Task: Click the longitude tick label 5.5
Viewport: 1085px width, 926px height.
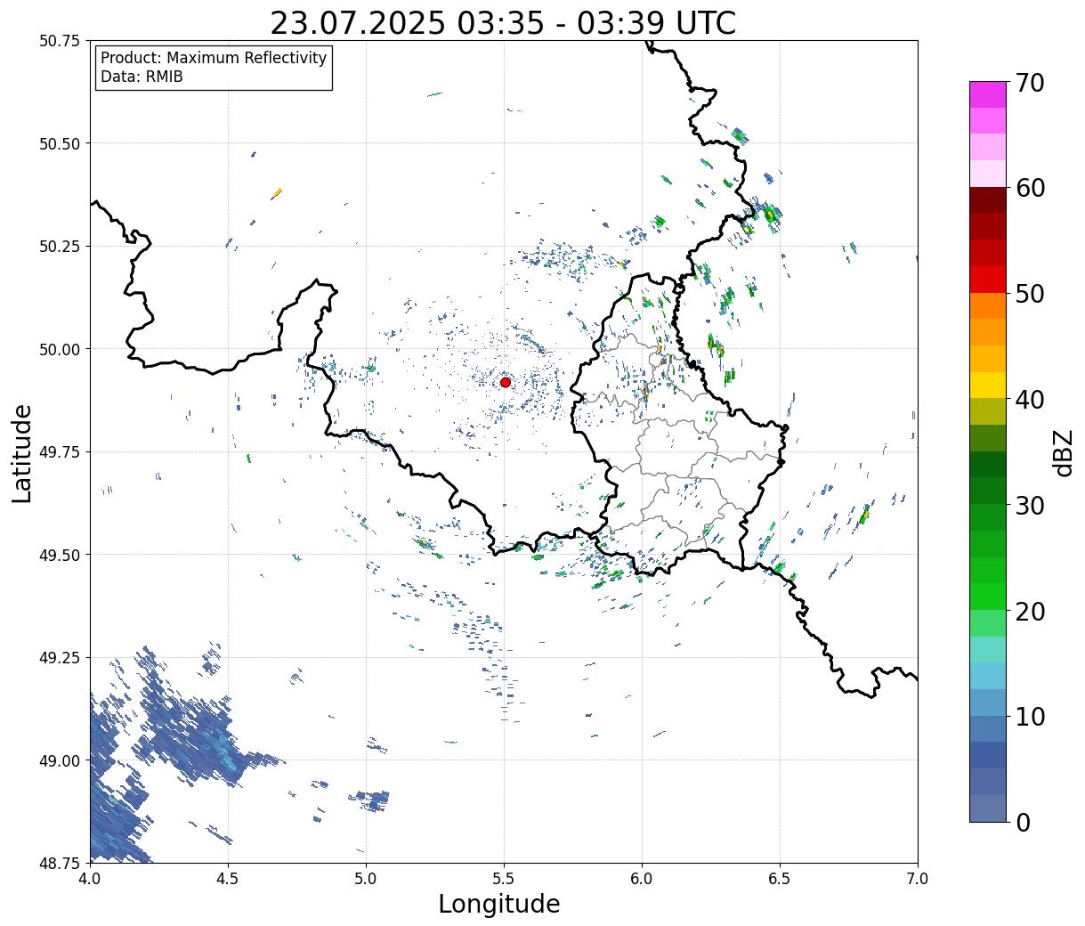Action: pos(504,879)
